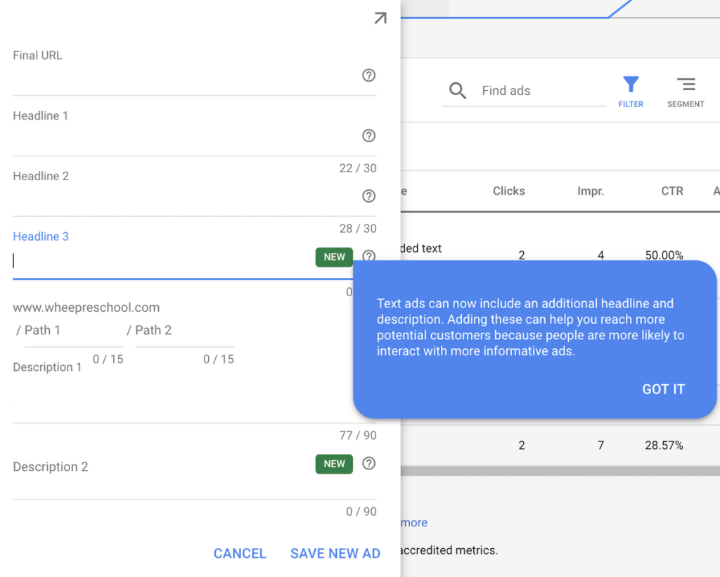The height and width of the screenshot is (577, 720).
Task: Click the Find ads search magnifier icon
Action: [x=458, y=91]
